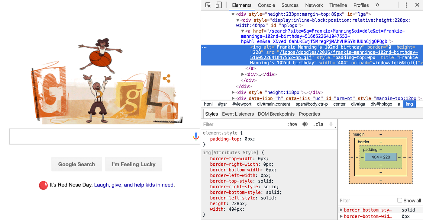Select center in the breadcrumb
The image size is (423, 220).
point(339,104)
